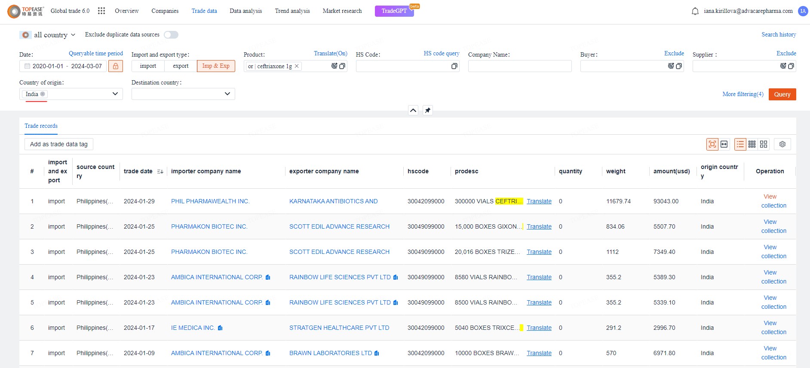Open the Overview menu
The width and height of the screenshot is (810, 368).
126,11
